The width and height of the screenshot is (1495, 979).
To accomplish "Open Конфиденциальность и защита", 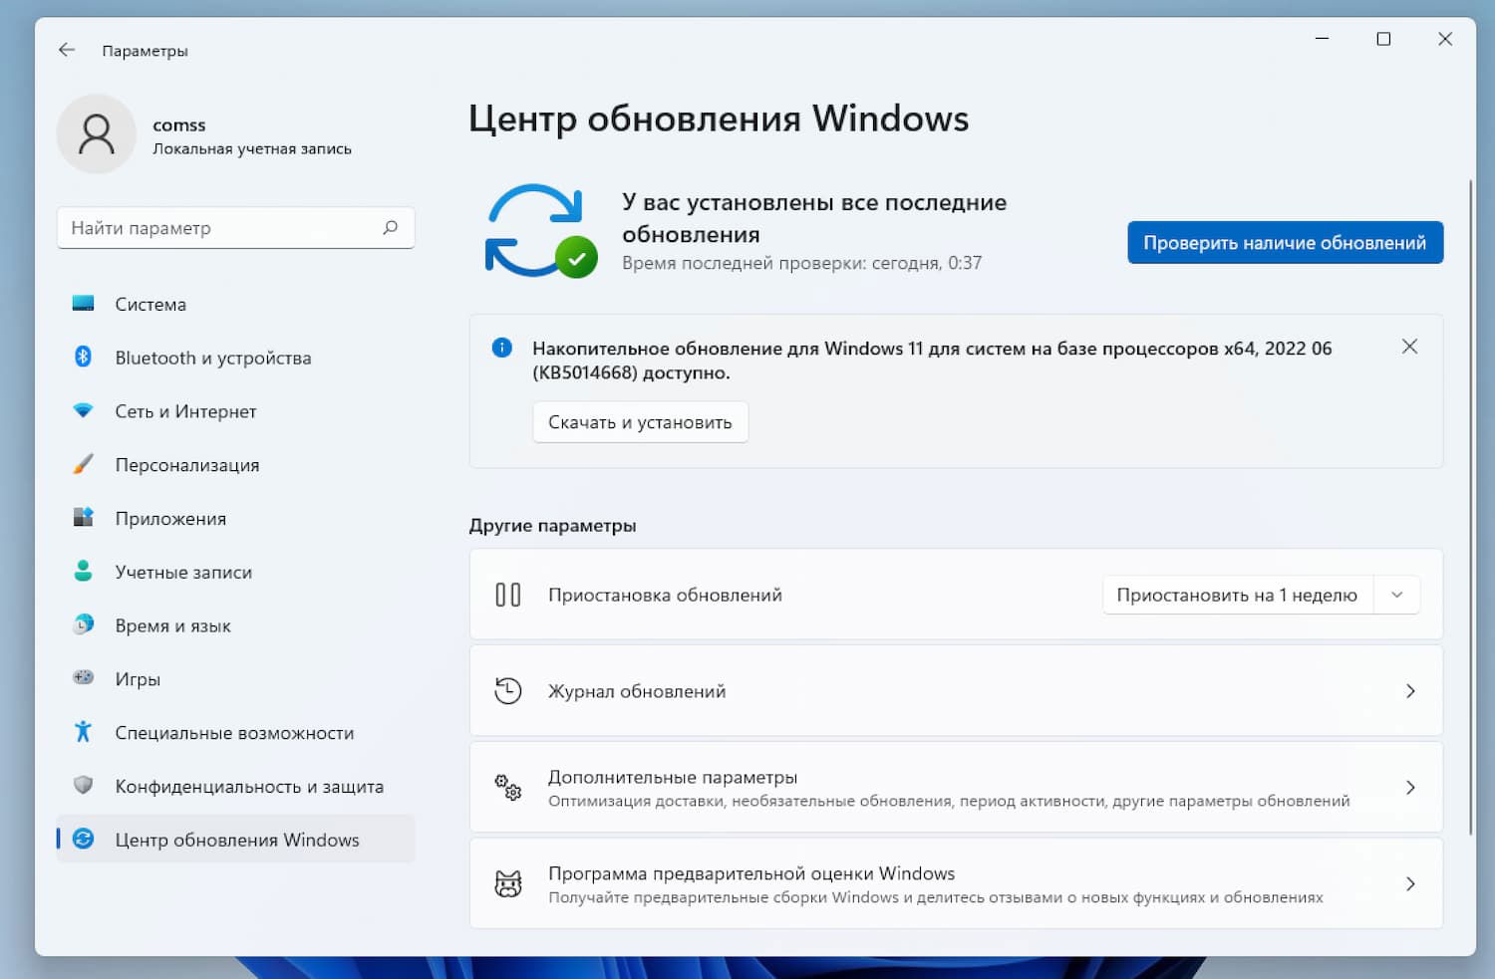I will (235, 786).
